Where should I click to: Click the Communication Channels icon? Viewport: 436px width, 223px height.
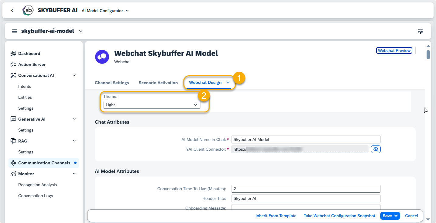coord(13,163)
